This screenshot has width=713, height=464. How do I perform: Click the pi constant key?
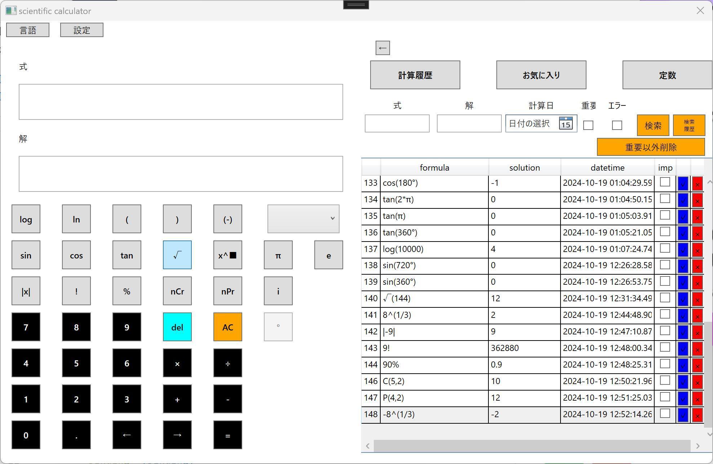coord(278,255)
